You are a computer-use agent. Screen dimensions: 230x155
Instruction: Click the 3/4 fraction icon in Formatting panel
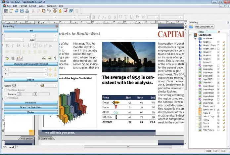point(13,58)
